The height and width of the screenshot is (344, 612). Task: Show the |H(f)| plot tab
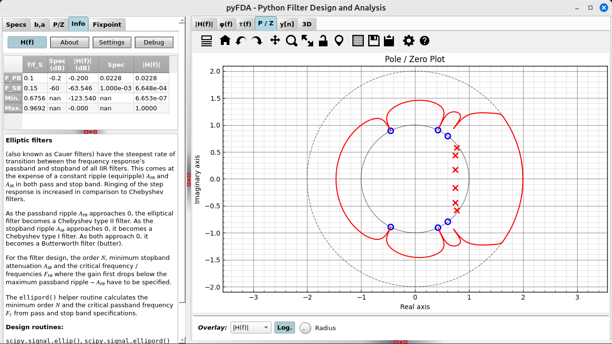click(204, 24)
